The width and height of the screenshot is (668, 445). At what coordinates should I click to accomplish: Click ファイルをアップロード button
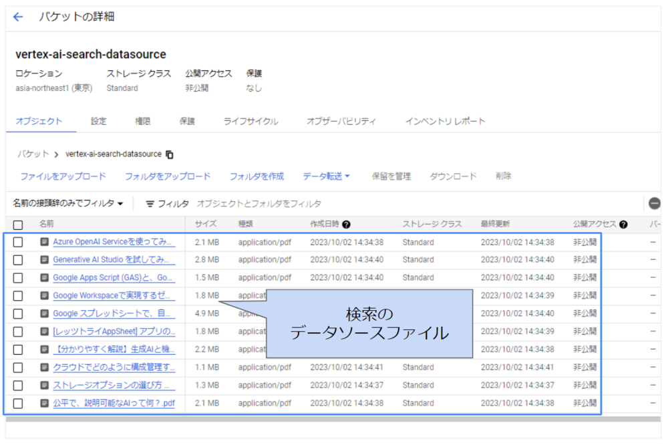(63, 176)
